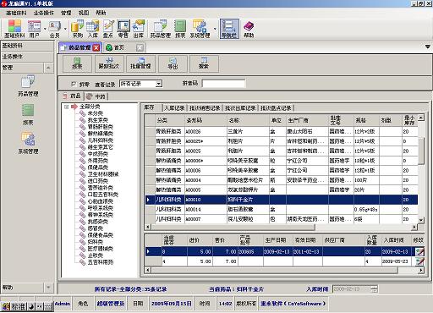433x313 pixels.
Task: Click the 帮助 help book icon
Action: click(249, 29)
